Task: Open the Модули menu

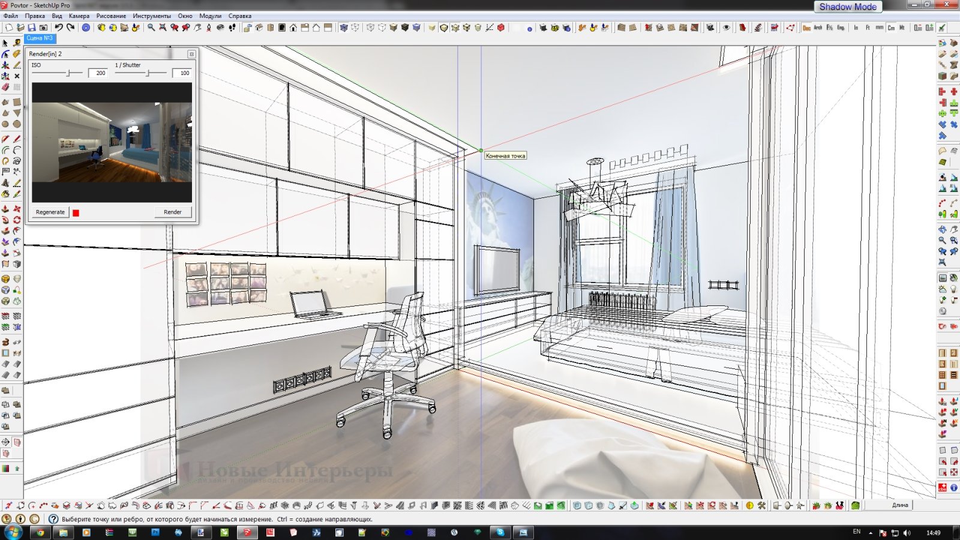Action: (210, 16)
